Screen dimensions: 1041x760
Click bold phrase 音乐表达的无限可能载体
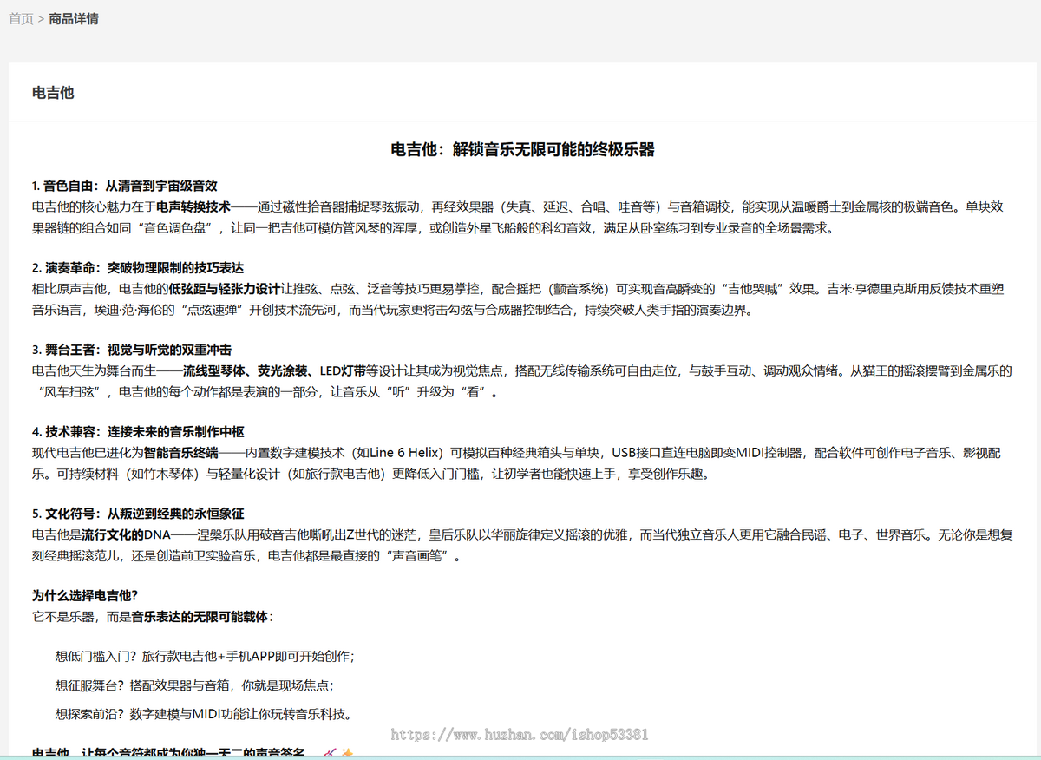point(200,617)
